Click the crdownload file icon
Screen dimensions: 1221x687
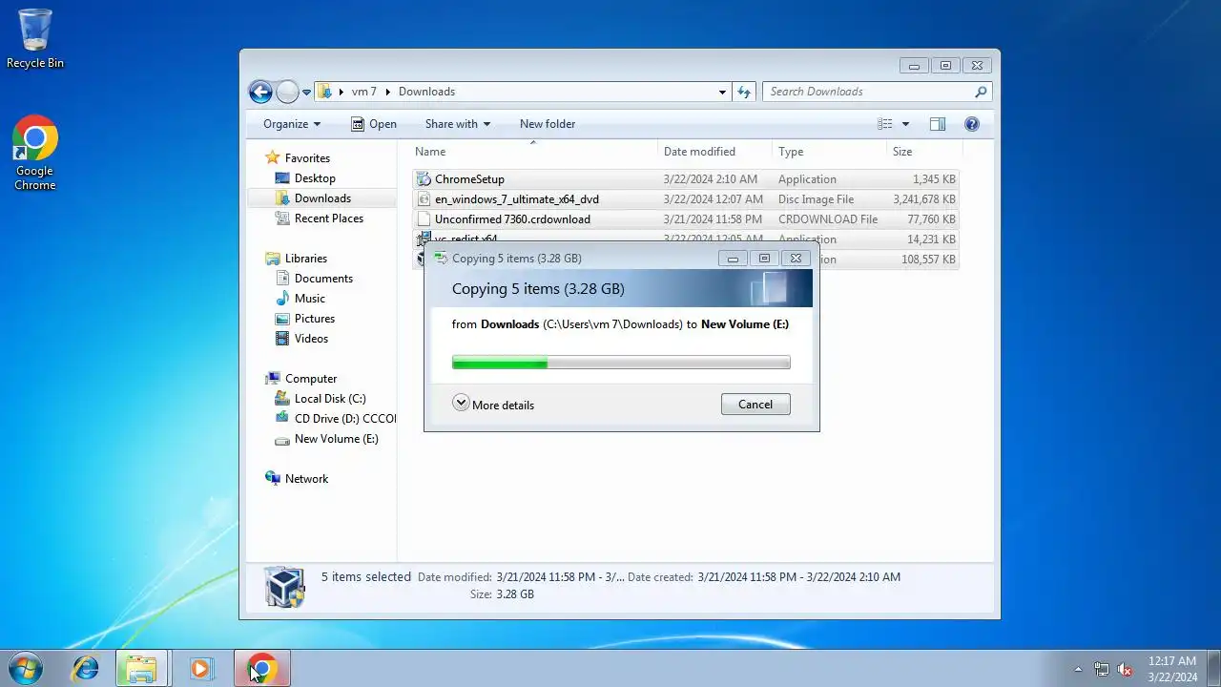pos(424,219)
